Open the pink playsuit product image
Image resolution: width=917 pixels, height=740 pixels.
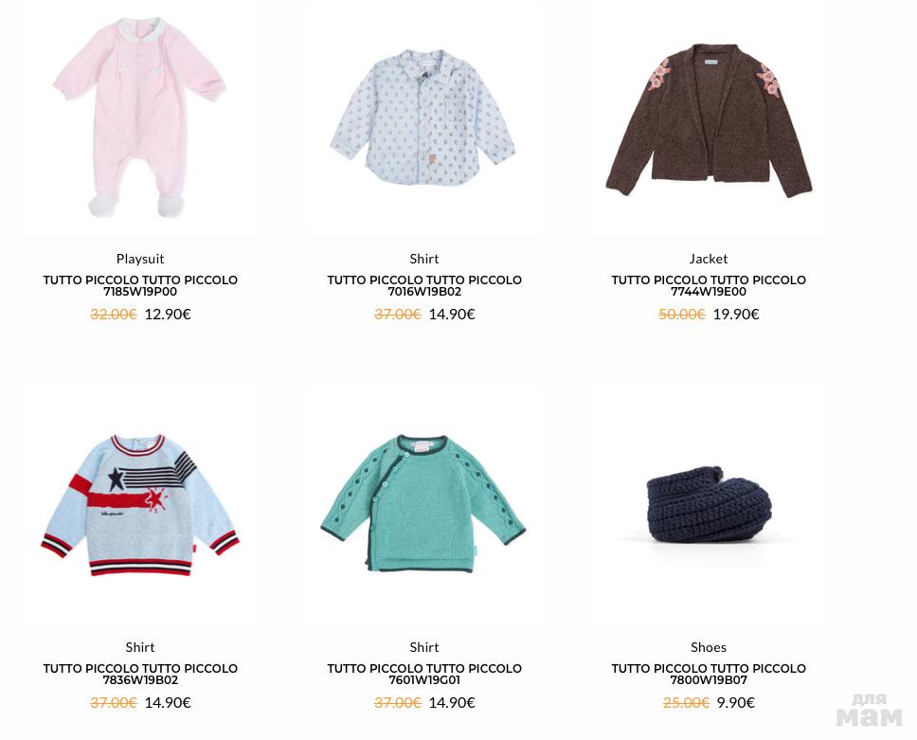140,117
